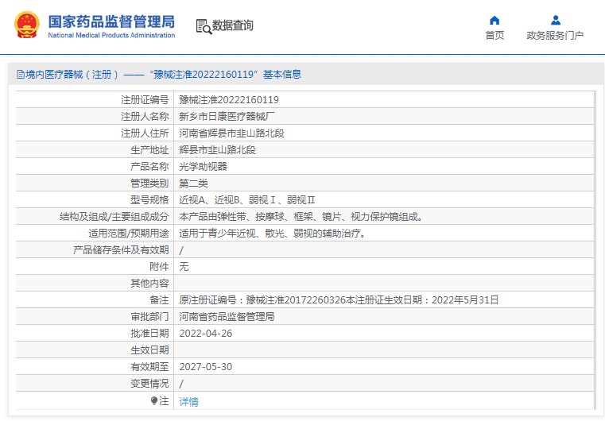The image size is (605, 421).
Task: Click the 其他内容 label
Action: (x=149, y=284)
